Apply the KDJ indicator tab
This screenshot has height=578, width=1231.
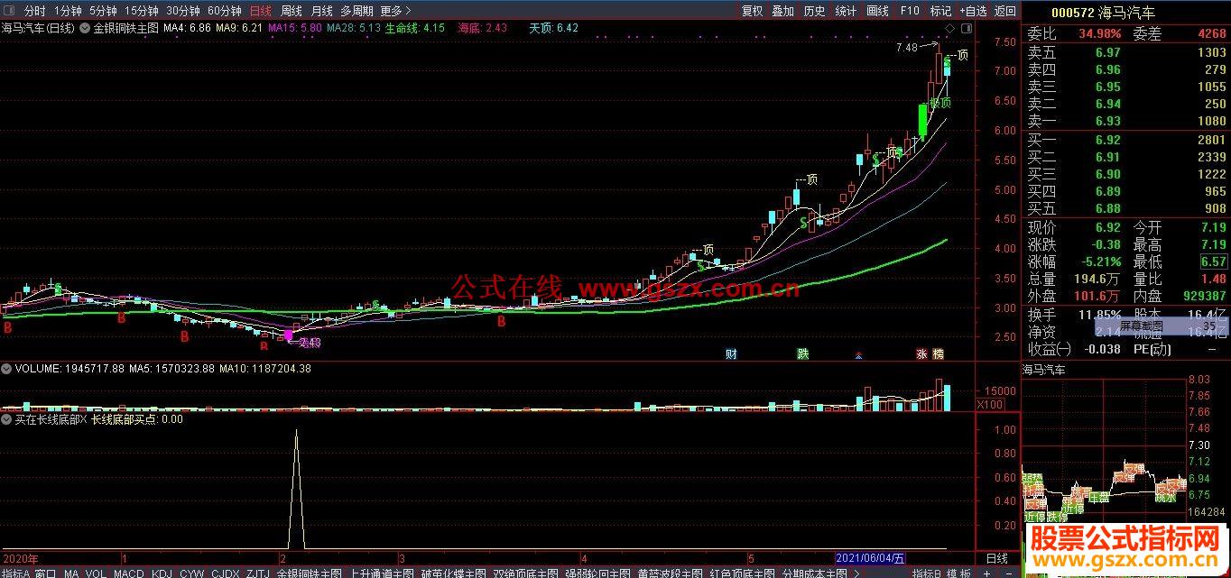point(162,573)
